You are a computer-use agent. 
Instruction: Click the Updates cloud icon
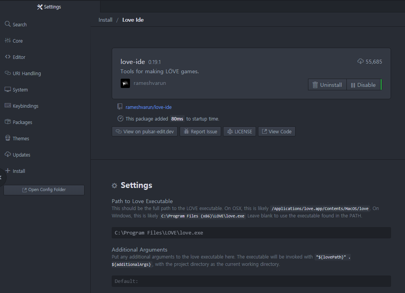coord(8,154)
